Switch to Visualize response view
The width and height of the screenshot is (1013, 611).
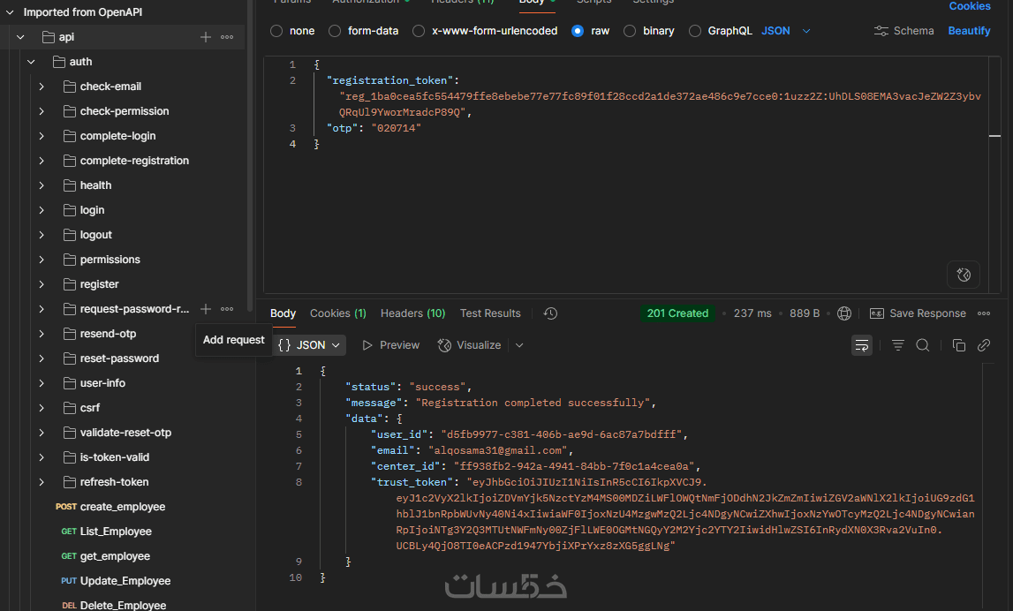(470, 345)
